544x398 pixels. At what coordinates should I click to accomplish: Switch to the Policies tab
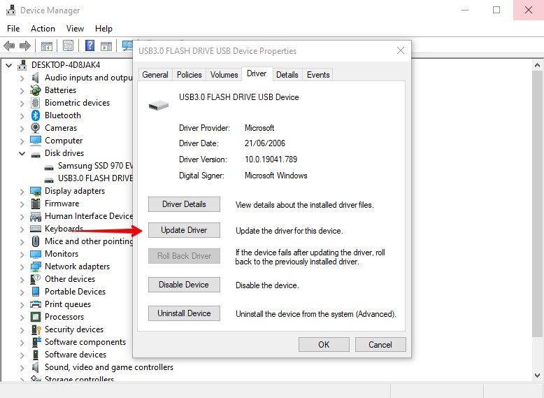point(189,75)
